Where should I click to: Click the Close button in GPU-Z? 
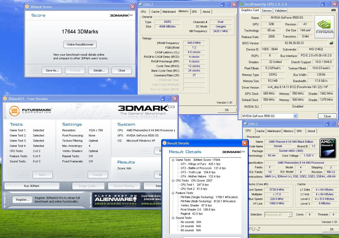coord(327,116)
